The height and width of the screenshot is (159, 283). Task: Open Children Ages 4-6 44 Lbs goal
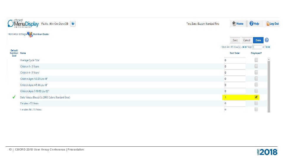point(34,85)
